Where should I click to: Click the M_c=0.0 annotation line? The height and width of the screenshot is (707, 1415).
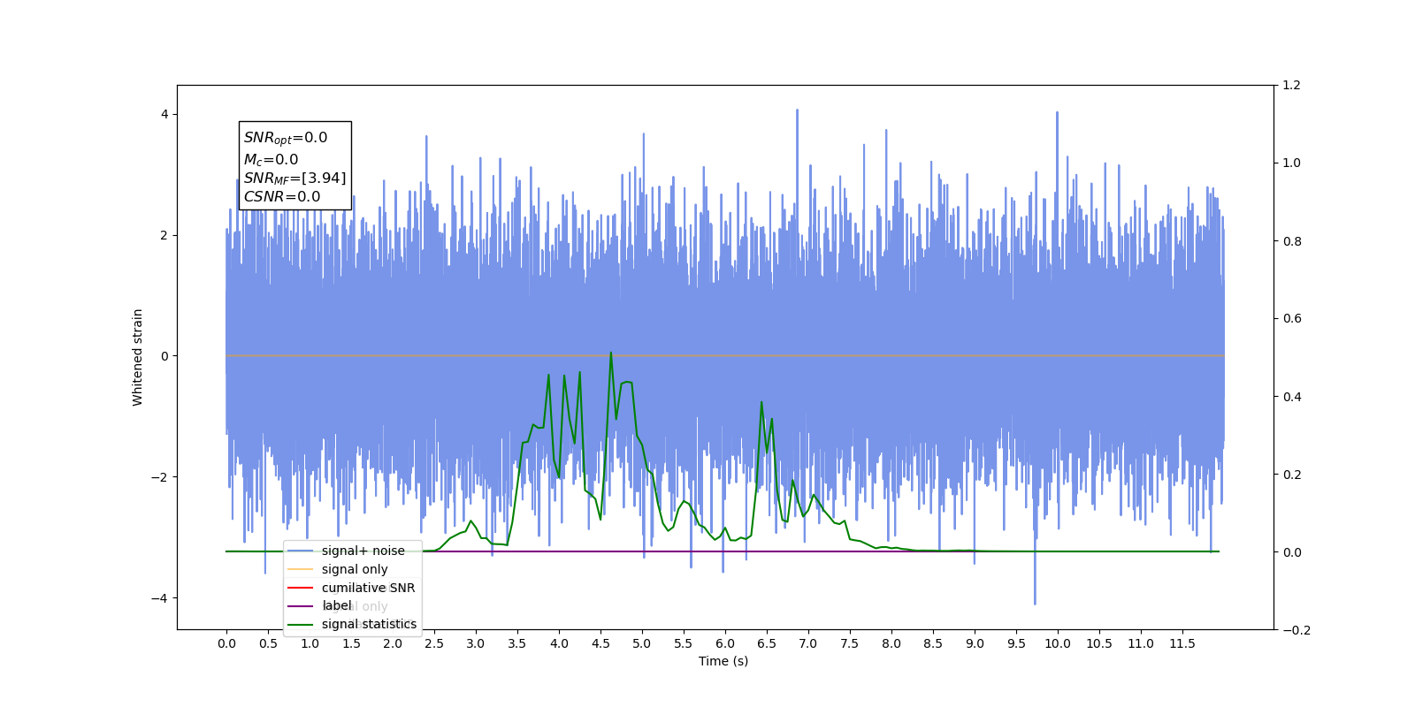(272, 160)
